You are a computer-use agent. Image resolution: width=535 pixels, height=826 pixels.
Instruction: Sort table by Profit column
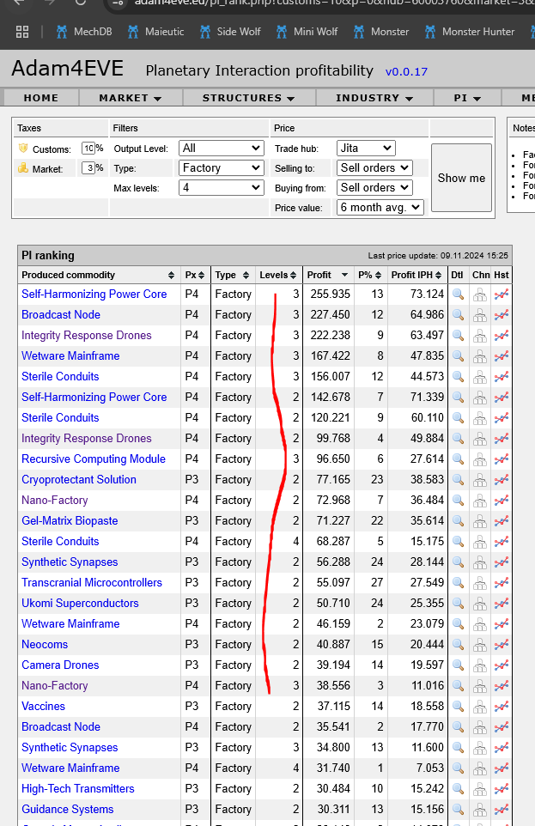(x=328, y=275)
